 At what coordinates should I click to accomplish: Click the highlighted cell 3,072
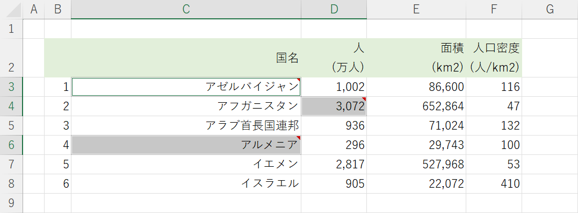click(334, 106)
